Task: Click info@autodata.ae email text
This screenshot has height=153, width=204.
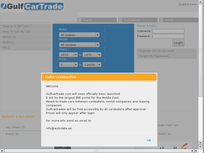Action: (59, 128)
